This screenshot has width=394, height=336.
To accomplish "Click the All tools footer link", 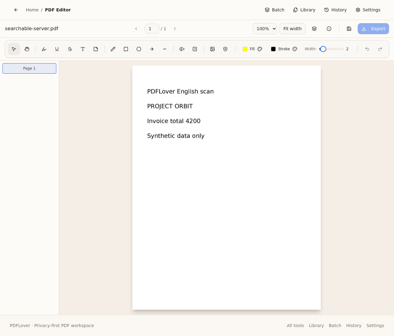I will (x=295, y=326).
